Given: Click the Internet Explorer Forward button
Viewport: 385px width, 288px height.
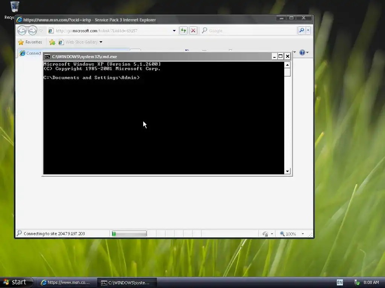Looking at the screenshot, I should (32, 31).
